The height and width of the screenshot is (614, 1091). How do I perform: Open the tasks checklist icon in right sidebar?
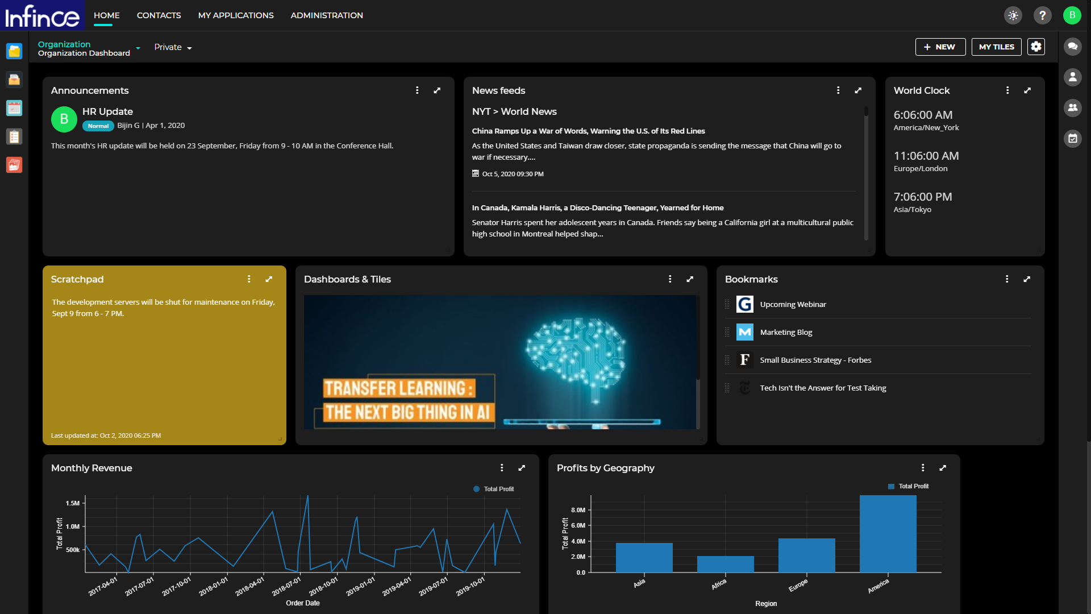tap(1073, 138)
